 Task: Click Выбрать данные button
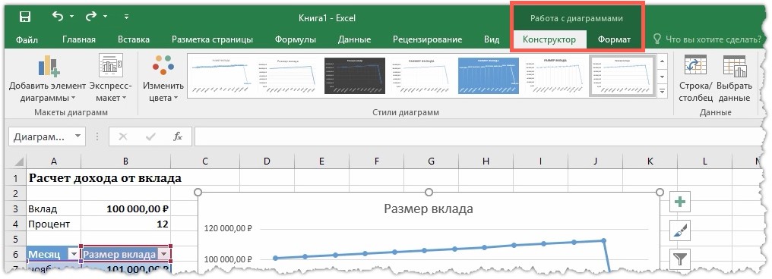click(x=734, y=79)
